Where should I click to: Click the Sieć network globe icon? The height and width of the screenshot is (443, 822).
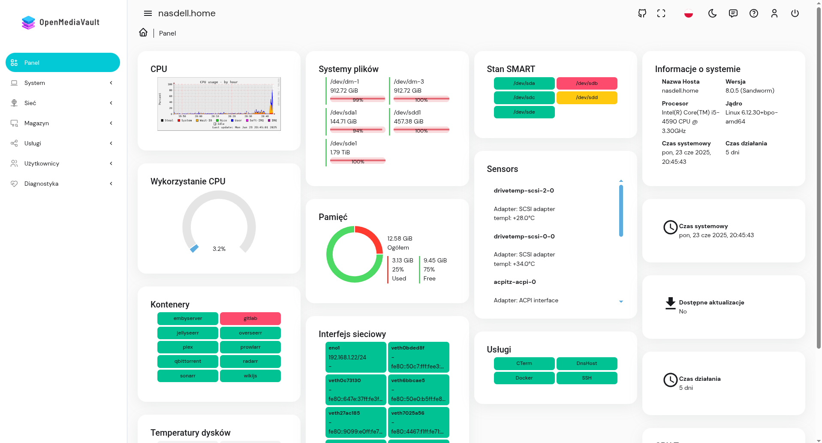(x=14, y=103)
